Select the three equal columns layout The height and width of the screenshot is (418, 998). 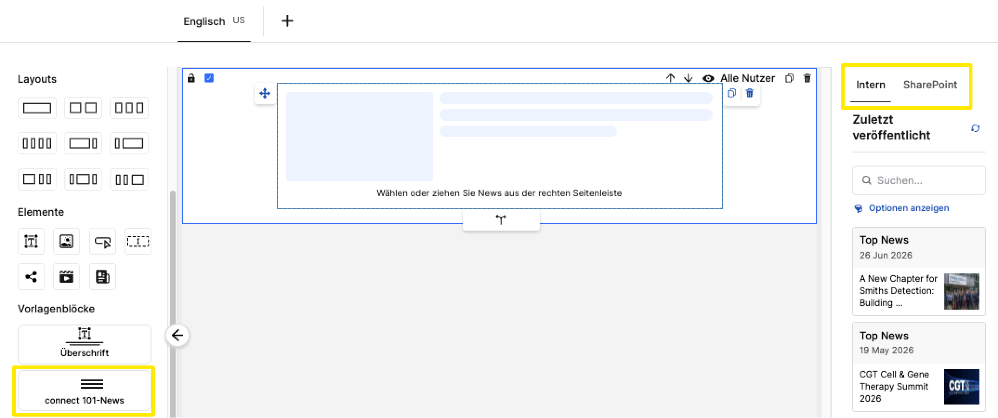pyautogui.click(x=129, y=108)
